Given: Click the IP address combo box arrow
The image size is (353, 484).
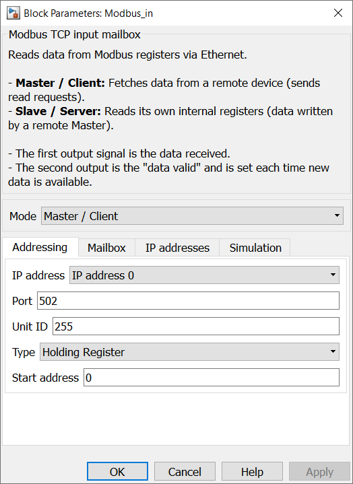Looking at the screenshot, I should [x=333, y=275].
